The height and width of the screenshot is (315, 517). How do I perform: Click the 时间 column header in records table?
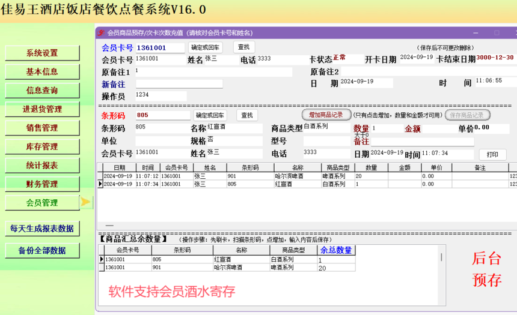[148, 167]
